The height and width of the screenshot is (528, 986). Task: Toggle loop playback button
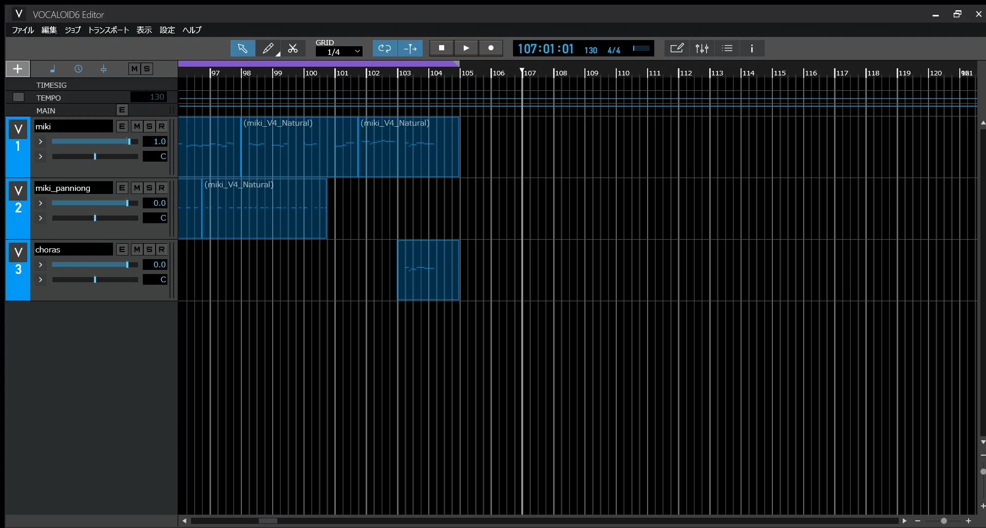tap(385, 48)
